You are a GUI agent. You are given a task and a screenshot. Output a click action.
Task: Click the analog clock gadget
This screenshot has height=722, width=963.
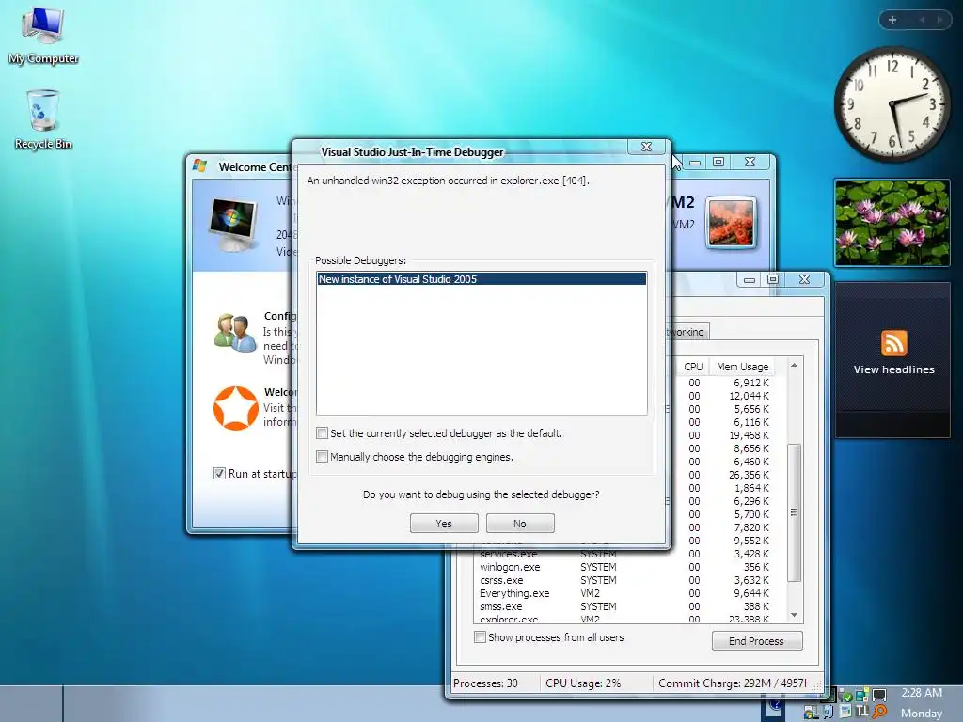click(x=892, y=104)
